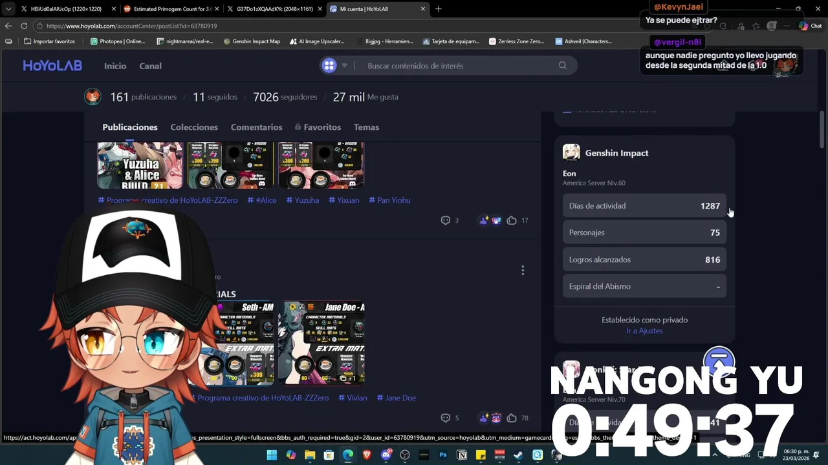Open the Notion taskbar icon
Screen dimensions: 828x465
[x=462, y=455]
